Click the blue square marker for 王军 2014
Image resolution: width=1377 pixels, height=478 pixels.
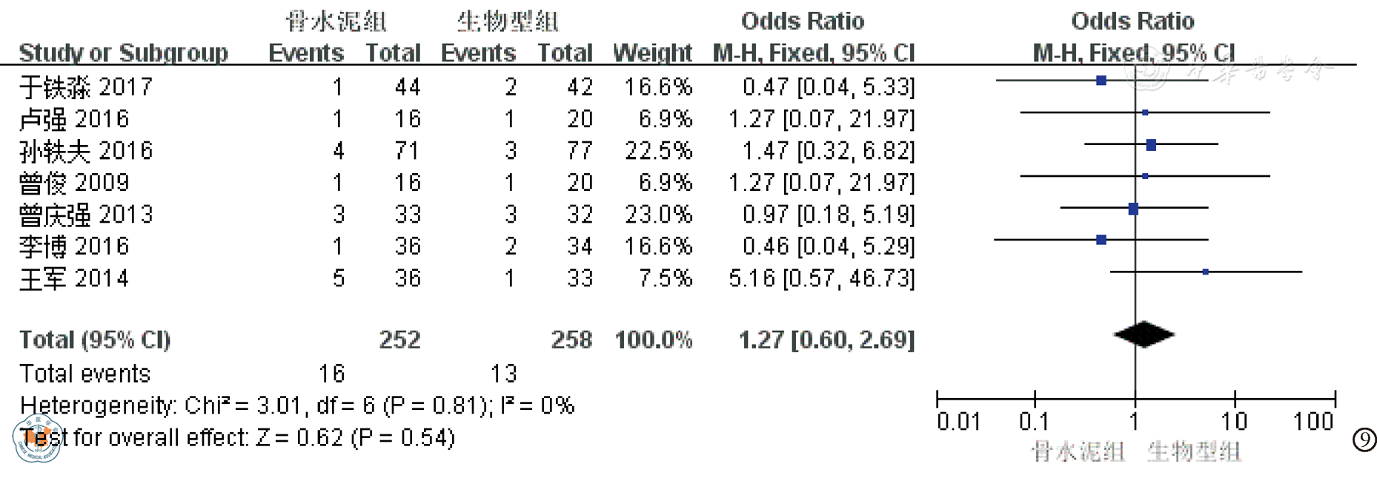(1206, 272)
